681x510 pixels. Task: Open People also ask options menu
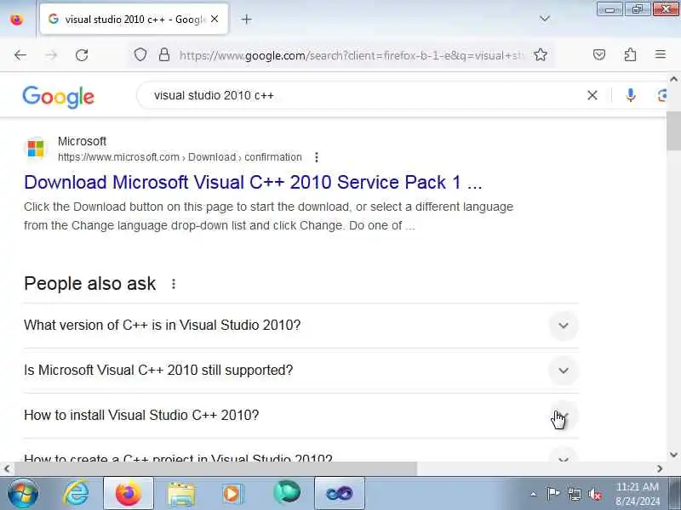click(174, 284)
